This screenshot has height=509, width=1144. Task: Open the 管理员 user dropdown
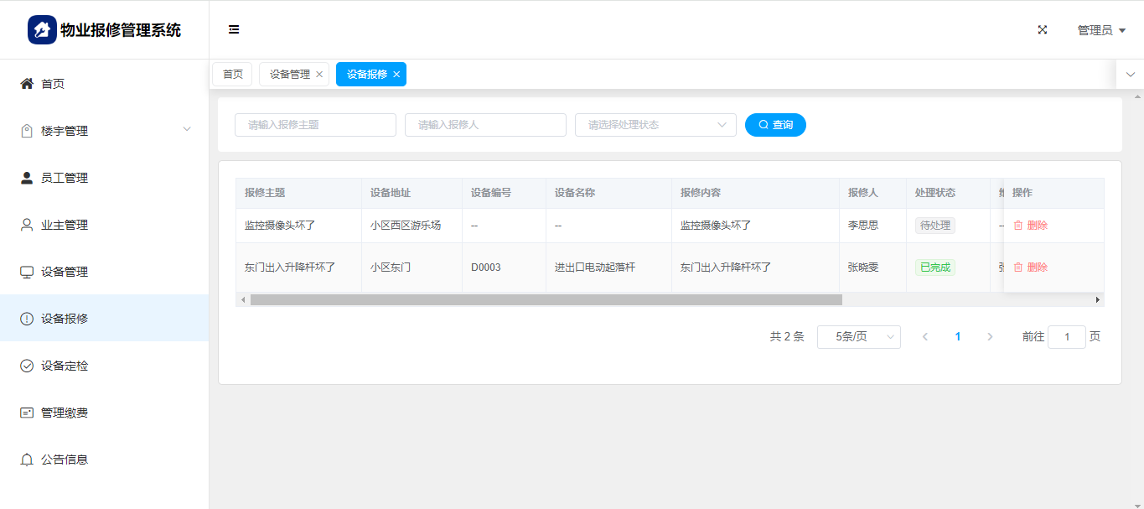[x=1100, y=30]
